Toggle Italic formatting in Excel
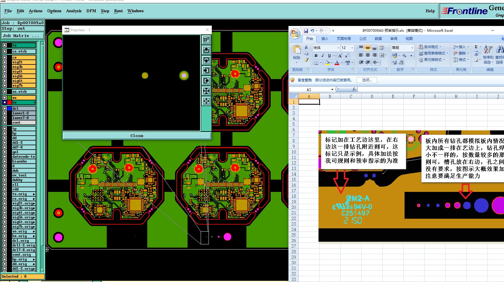This screenshot has width=504, height=282. pyautogui.click(x=323, y=56)
